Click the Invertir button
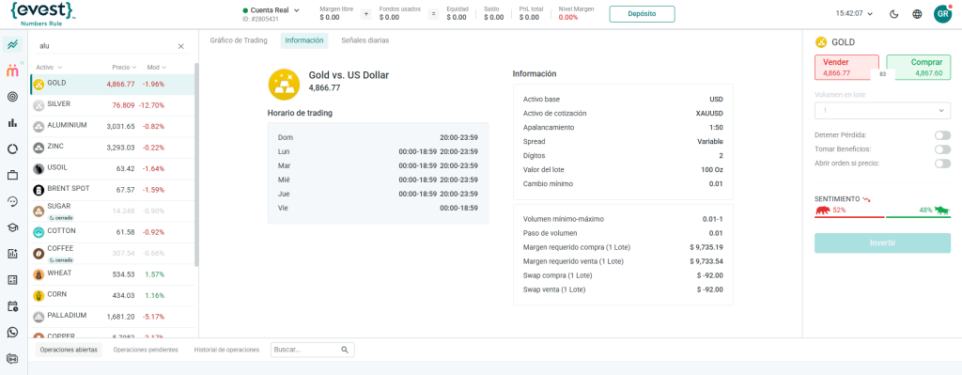This screenshot has height=375, width=962. (882, 243)
